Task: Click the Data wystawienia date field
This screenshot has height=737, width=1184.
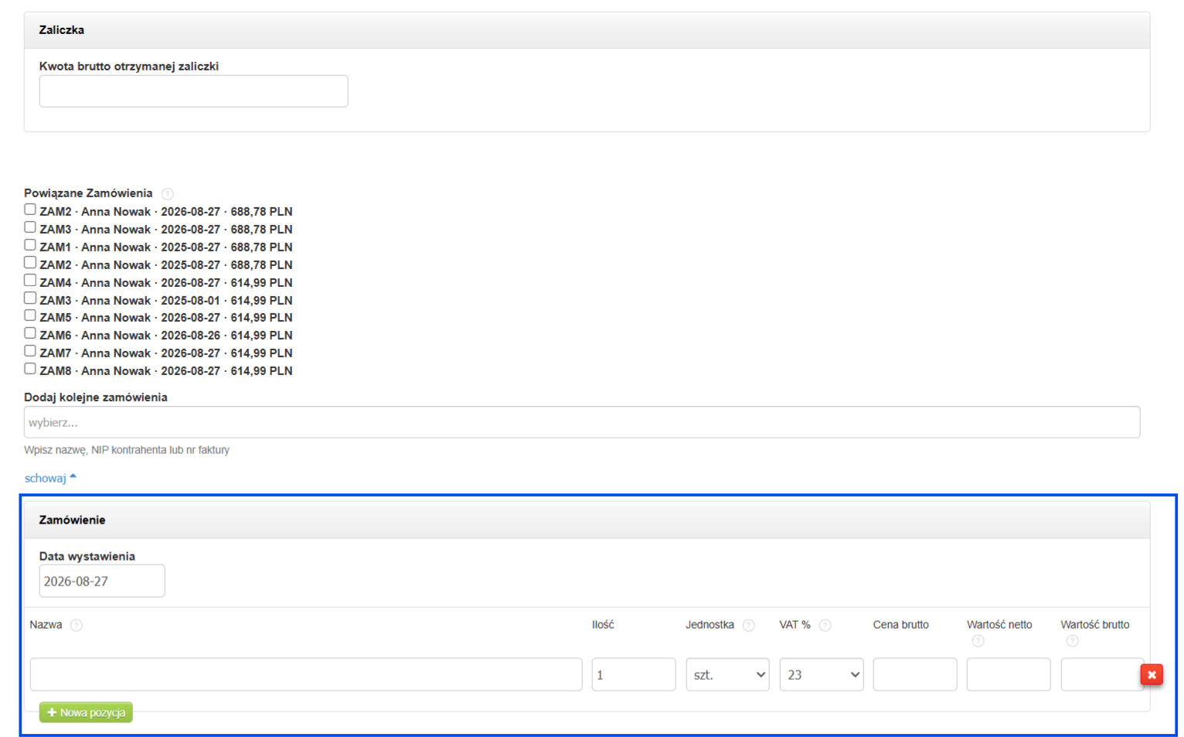Action: (102, 581)
